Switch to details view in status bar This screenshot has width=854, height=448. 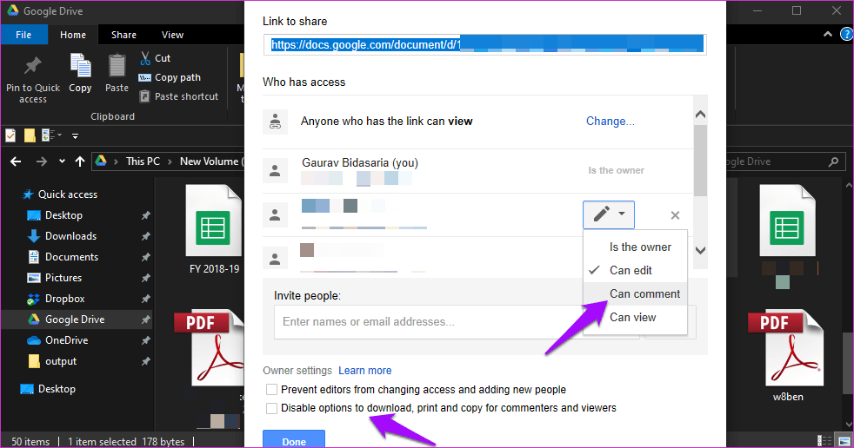click(824, 441)
